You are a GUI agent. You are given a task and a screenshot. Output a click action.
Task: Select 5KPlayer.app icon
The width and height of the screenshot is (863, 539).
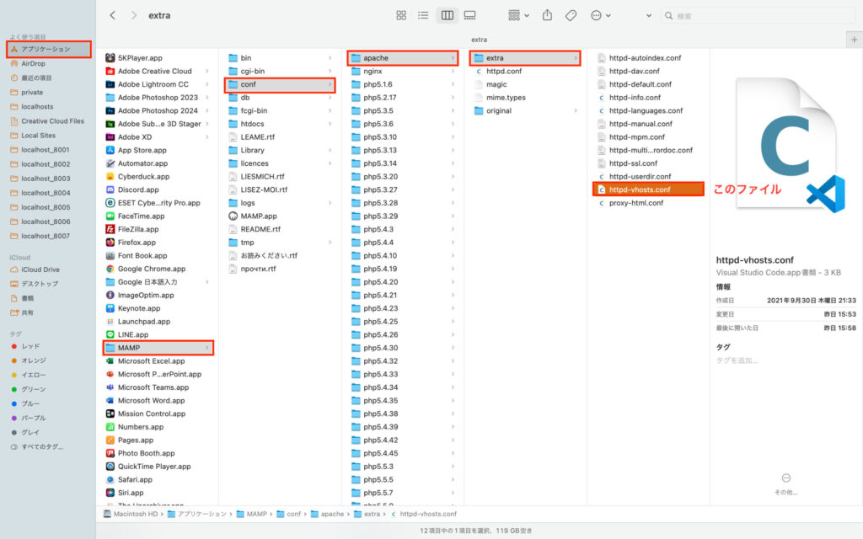[x=110, y=58]
